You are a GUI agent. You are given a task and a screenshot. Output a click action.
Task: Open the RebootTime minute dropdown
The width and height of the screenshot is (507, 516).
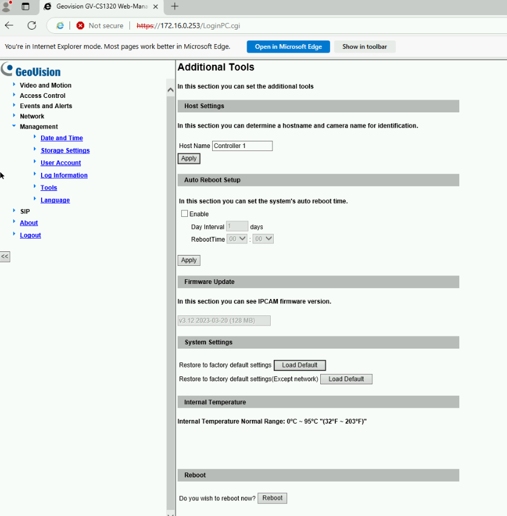pos(263,239)
